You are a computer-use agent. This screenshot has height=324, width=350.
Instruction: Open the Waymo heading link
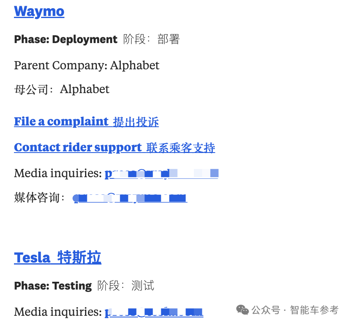tap(39, 11)
